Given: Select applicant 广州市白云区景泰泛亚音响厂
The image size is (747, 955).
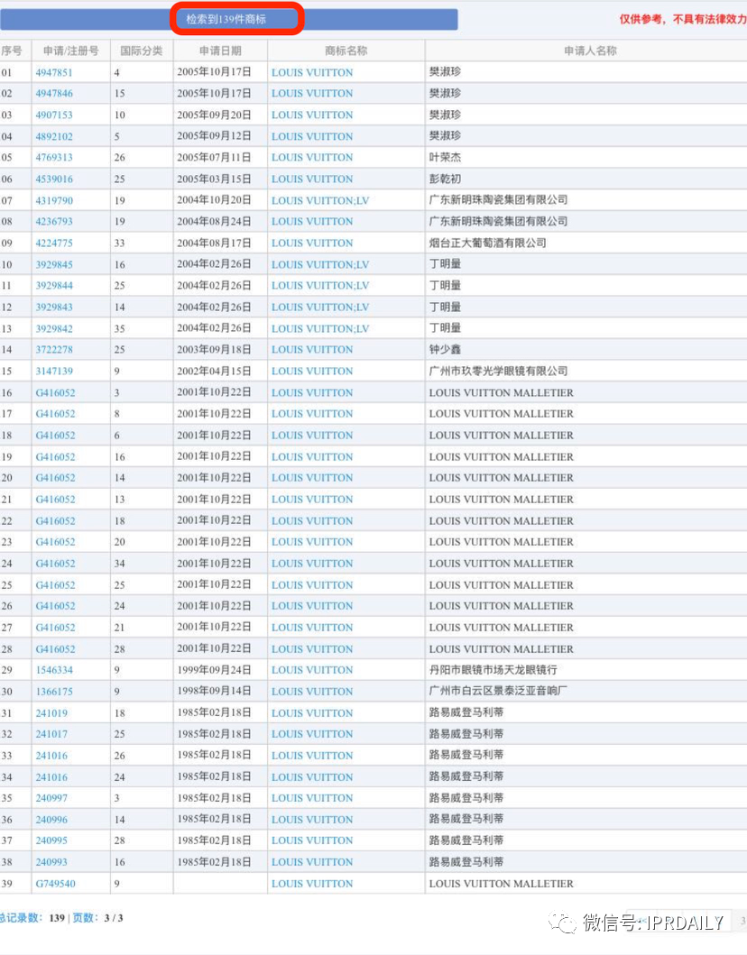Looking at the screenshot, I should coord(498,692).
